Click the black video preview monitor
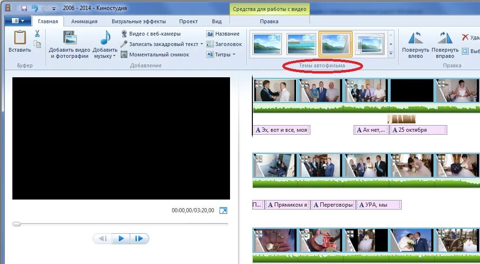 [121, 138]
